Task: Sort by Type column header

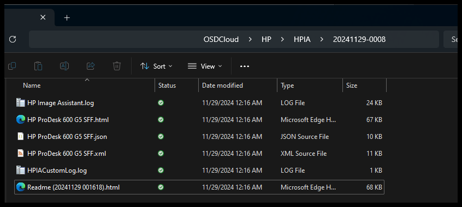Action: tap(287, 86)
